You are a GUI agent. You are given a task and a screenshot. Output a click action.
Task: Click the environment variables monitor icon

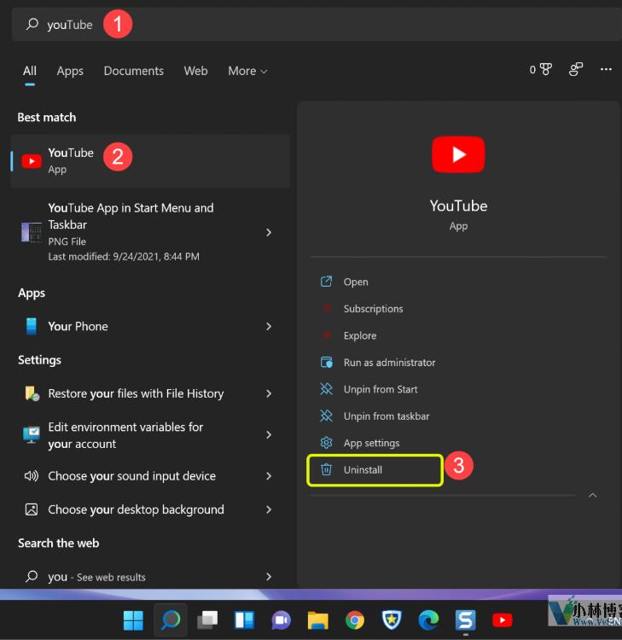point(32,434)
